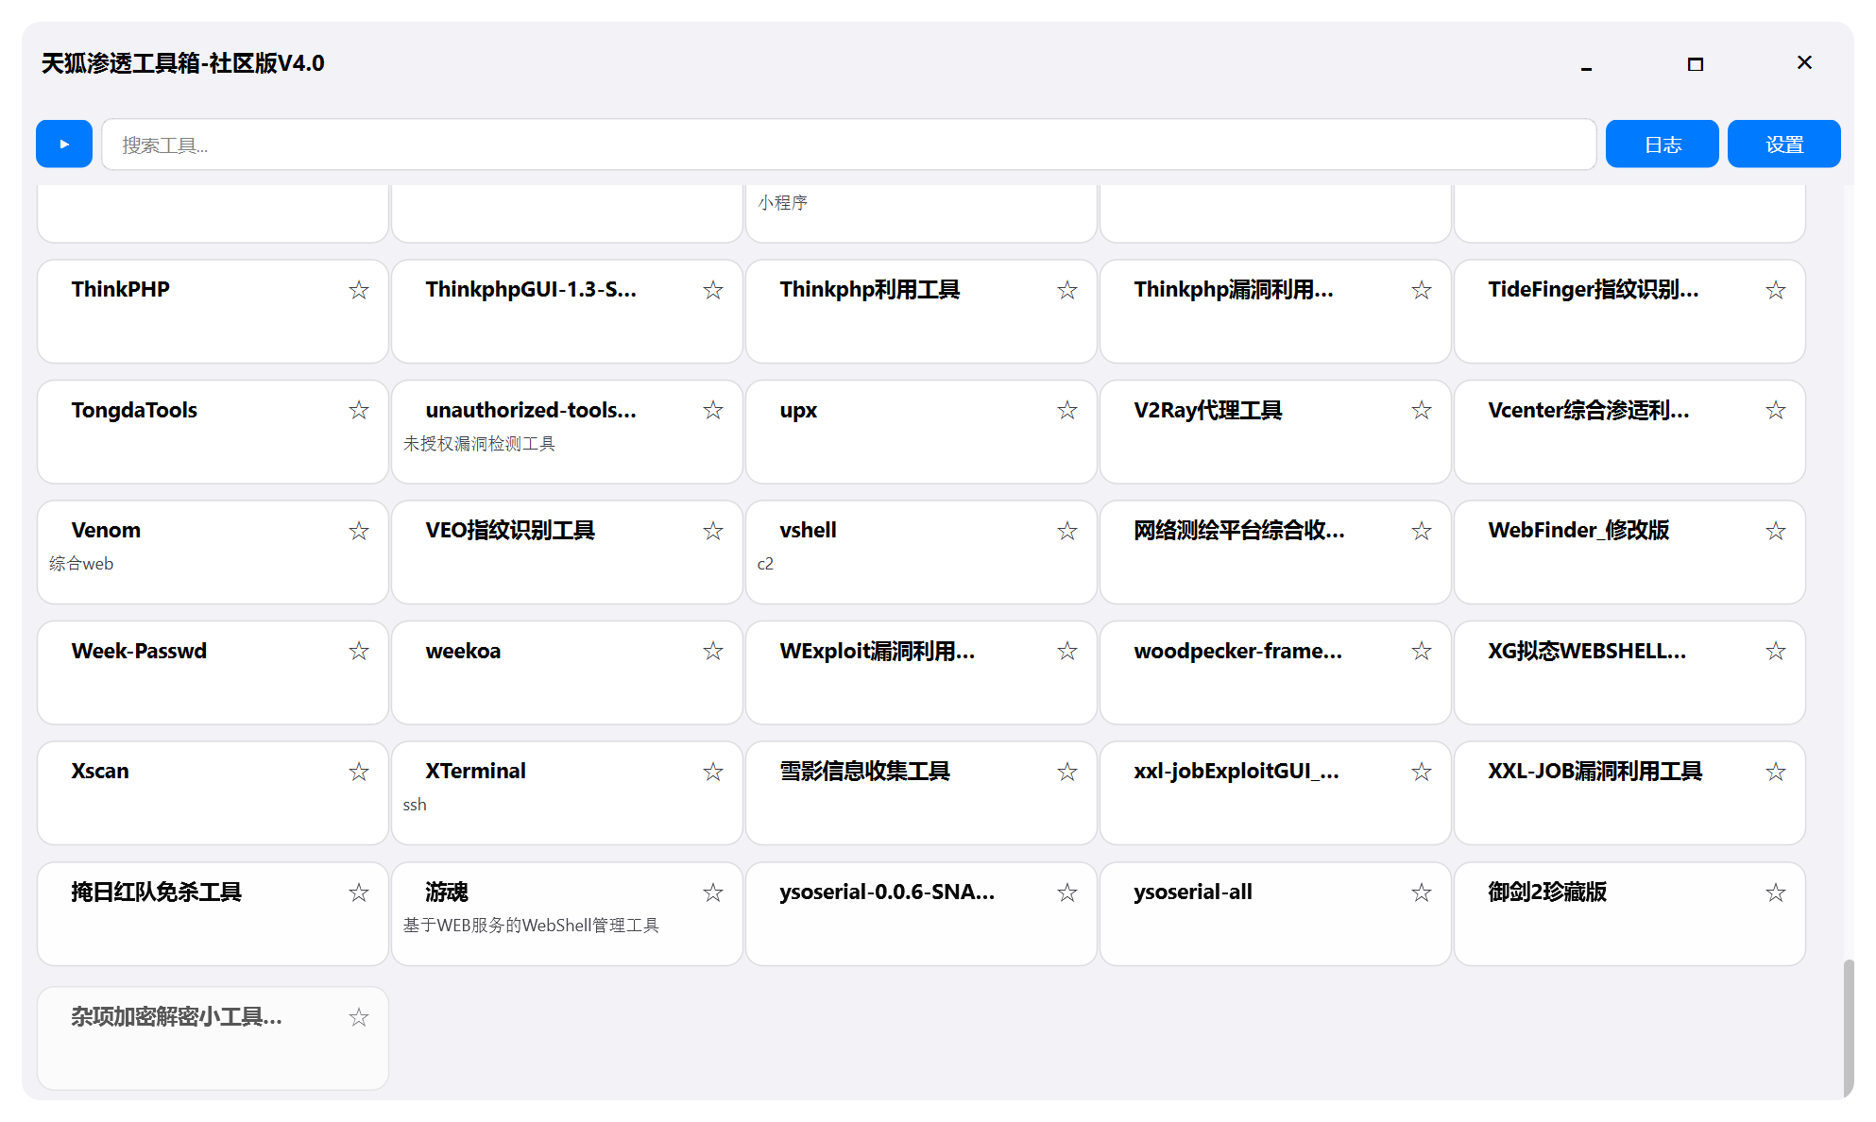Click the Xscan star icon
1876x1122 pixels.
point(359,772)
